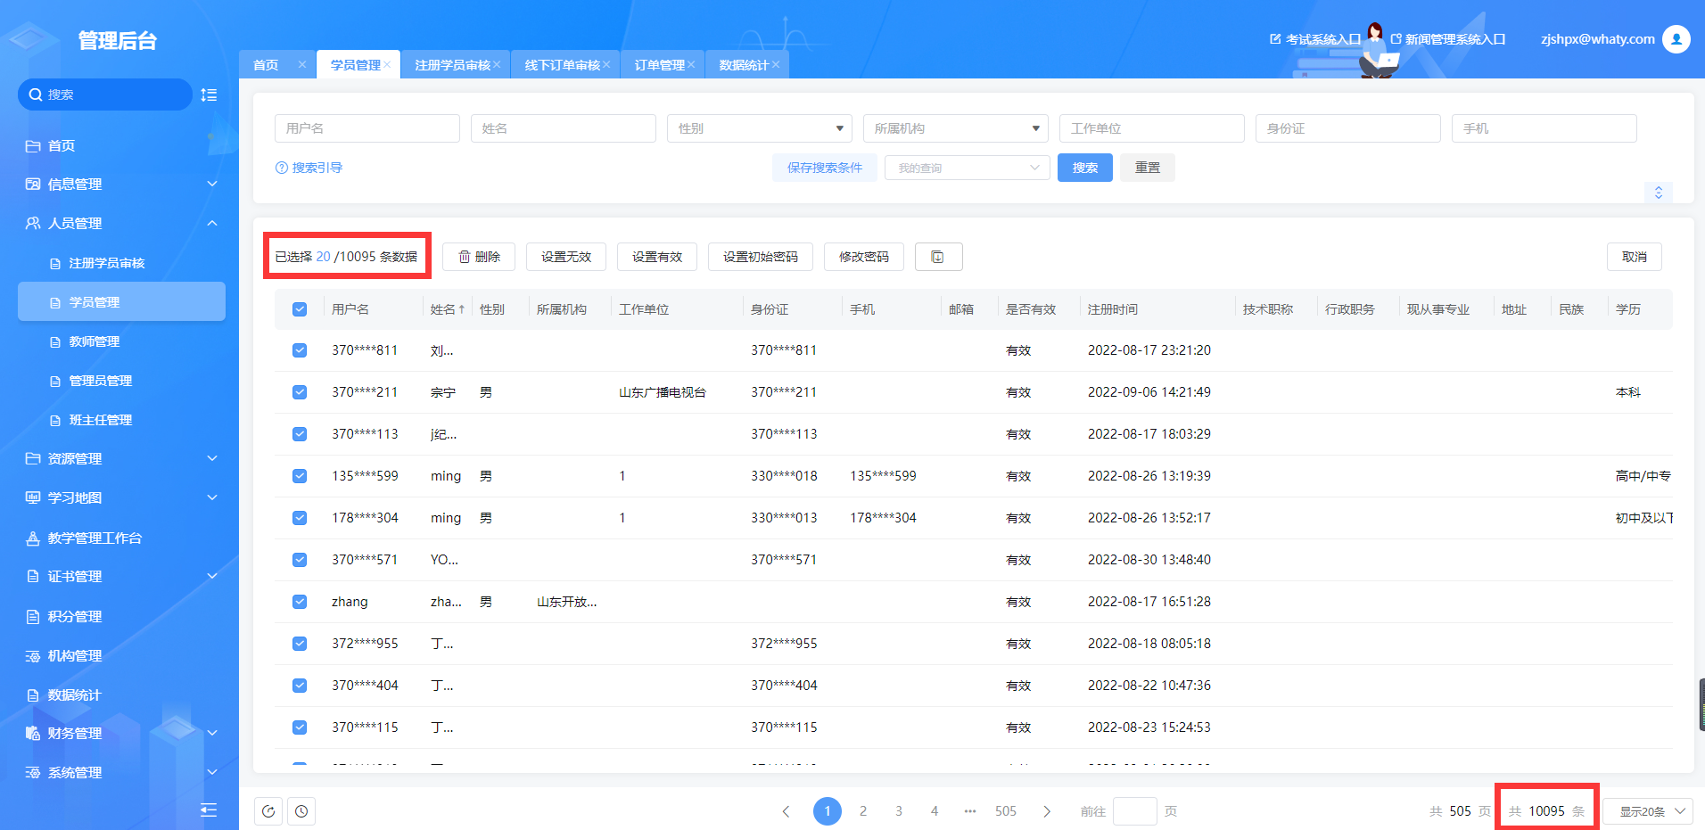Click the 保存搜索条件 button
This screenshot has height=830, width=1705.
[x=825, y=168]
